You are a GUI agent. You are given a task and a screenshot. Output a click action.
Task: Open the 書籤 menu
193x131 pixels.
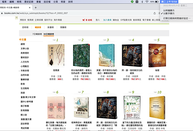[39, 2]
